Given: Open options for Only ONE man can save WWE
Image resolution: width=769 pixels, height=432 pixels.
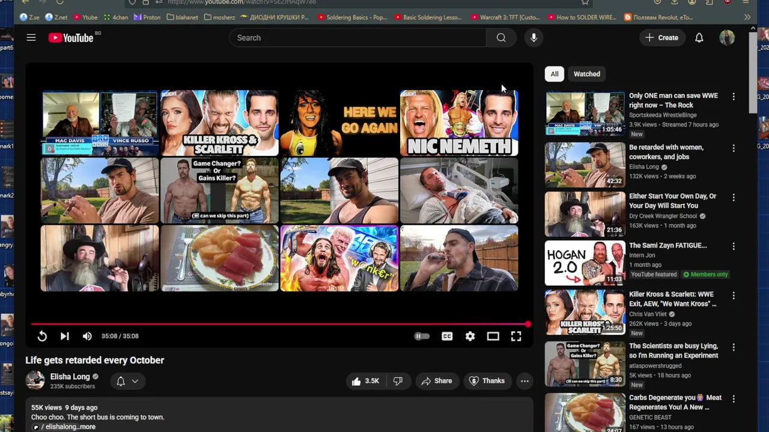Looking at the screenshot, I should click(x=733, y=97).
